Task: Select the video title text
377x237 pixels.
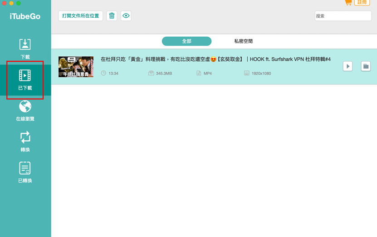Action: 215,59
